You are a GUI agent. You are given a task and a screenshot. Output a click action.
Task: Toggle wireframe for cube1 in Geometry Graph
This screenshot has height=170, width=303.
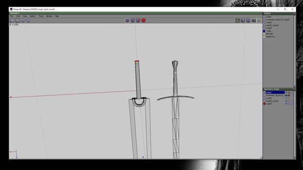292,93
